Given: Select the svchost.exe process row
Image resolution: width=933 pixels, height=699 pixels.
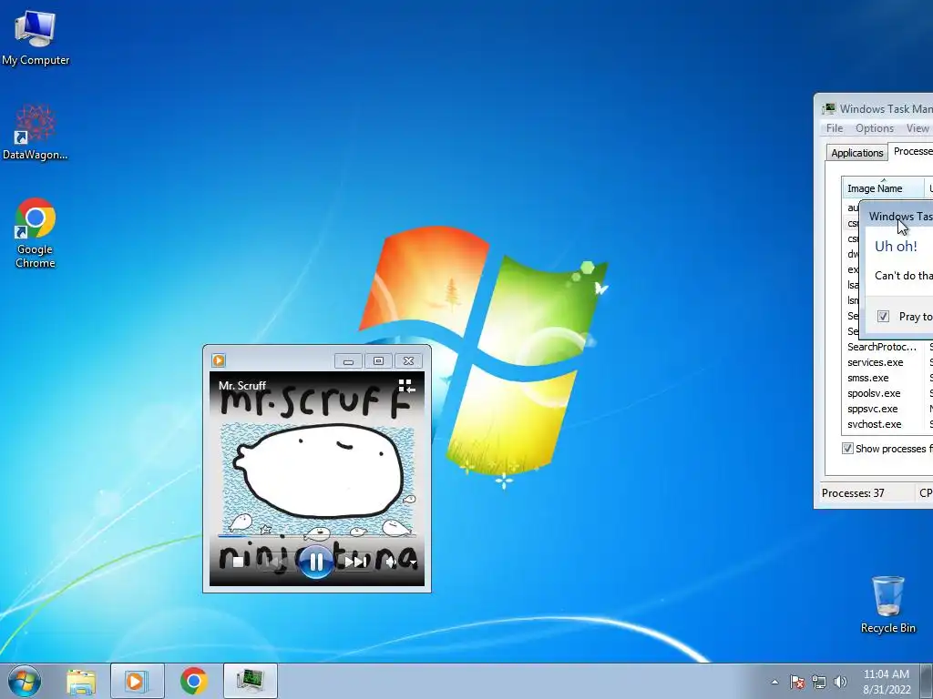Looking at the screenshot, I should tap(887, 424).
